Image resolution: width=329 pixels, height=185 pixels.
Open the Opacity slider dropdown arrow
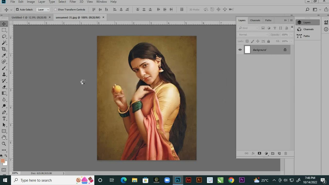pos(291,35)
